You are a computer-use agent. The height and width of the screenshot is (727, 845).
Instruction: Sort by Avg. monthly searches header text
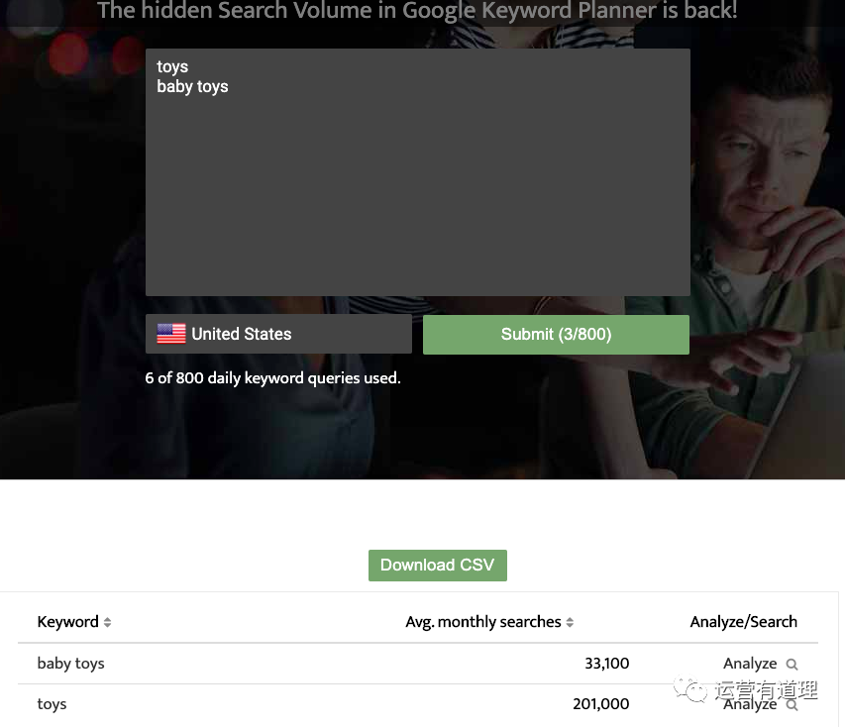[x=483, y=622]
